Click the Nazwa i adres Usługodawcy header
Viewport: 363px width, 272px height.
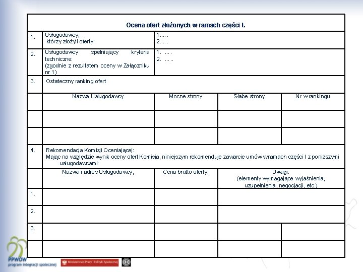[98, 178]
